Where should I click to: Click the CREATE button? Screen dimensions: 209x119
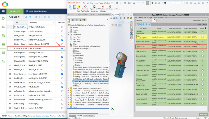coord(15,11)
